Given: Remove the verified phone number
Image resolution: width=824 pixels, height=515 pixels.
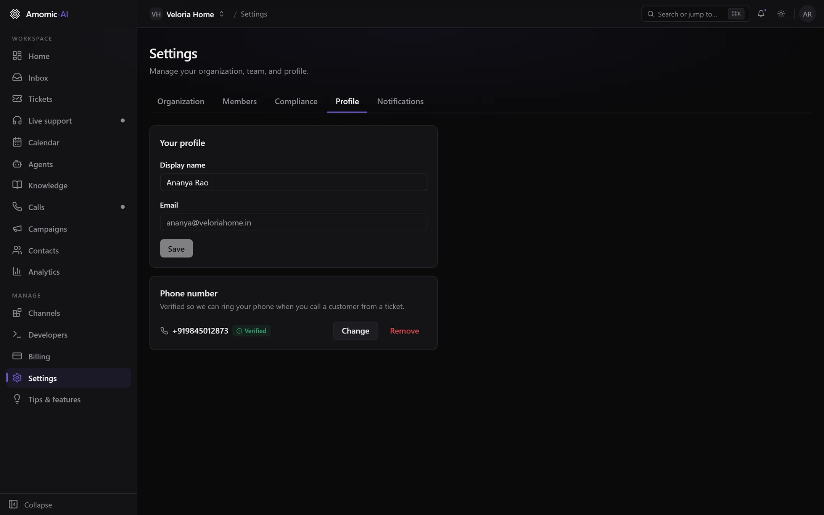Looking at the screenshot, I should click(x=404, y=331).
